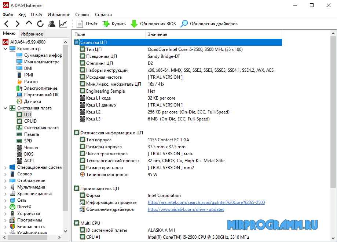Image resolution: width=337 pixels, height=242 pixels.
Task: Open the Избранное menu in the menu bar
Action: pos(59,15)
